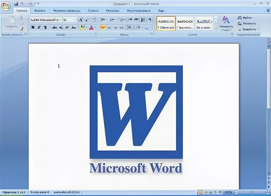Apply red font color A
The width and height of the screenshot is (271, 196).
point(91,27)
